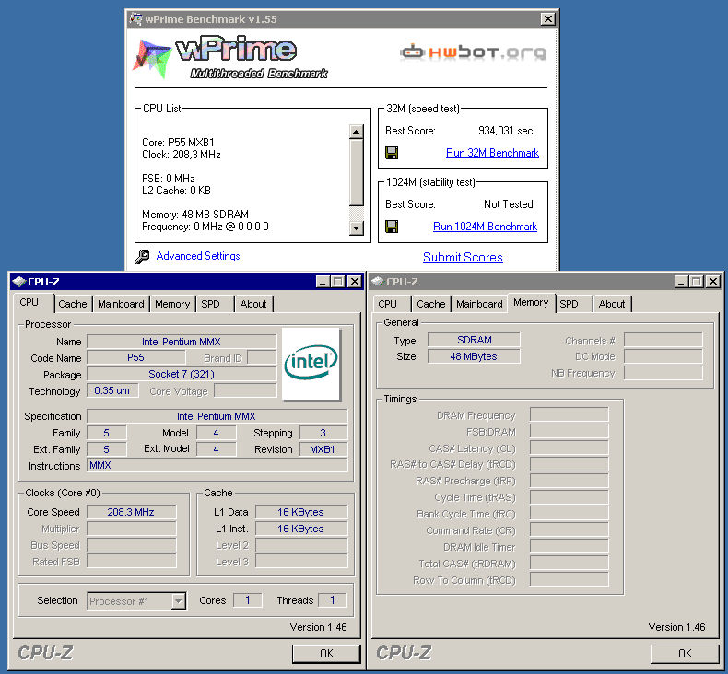Run the 32M Benchmark
The height and width of the screenshot is (674, 728).
(492, 153)
